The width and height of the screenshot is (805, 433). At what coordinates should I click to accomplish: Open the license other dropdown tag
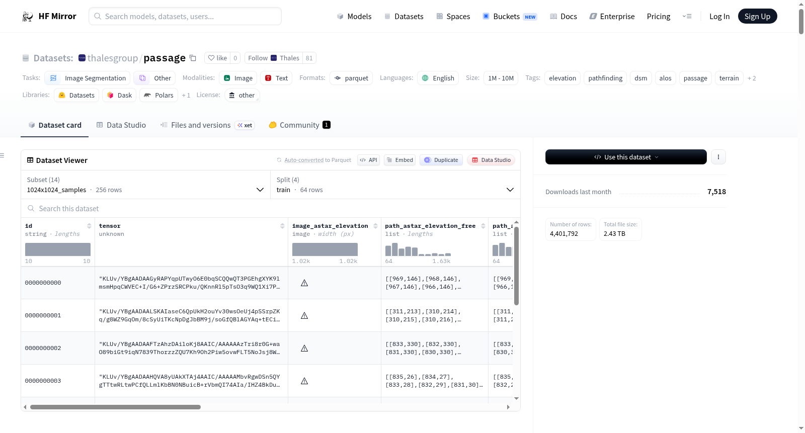point(242,95)
